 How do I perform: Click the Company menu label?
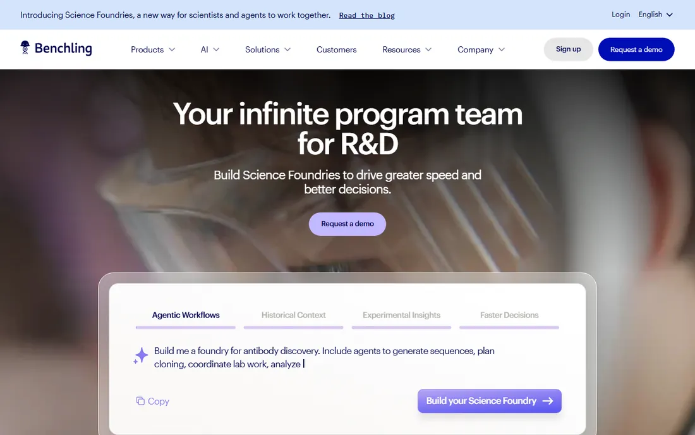(x=476, y=50)
